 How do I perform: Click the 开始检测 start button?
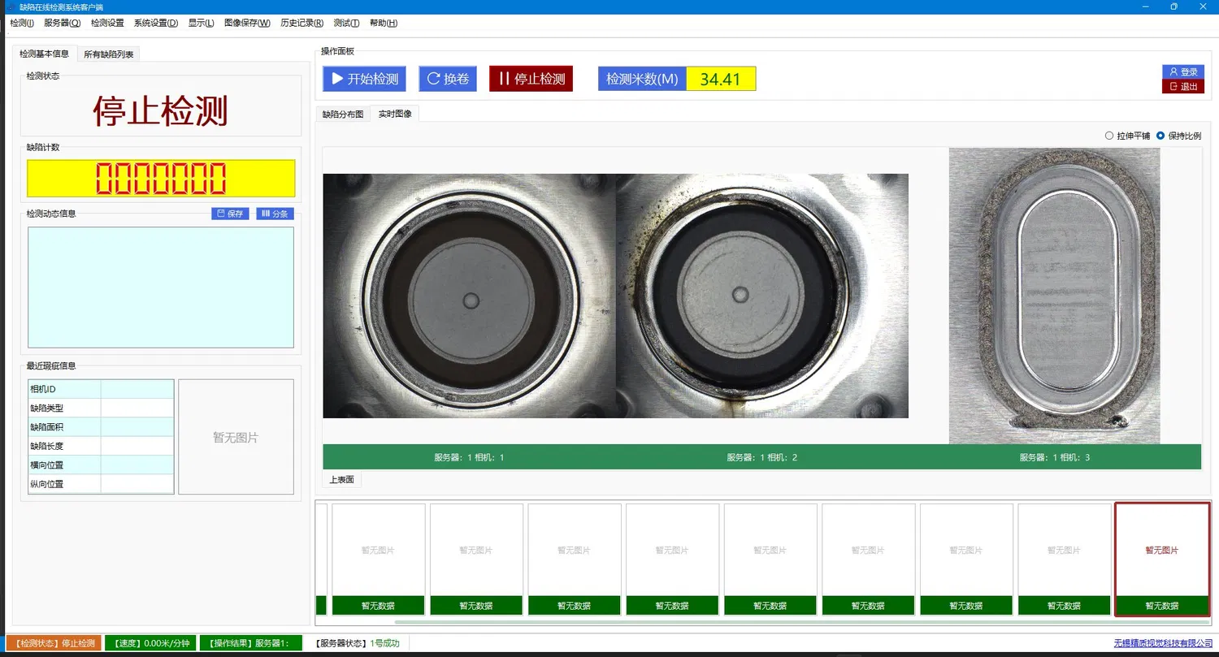[365, 79]
